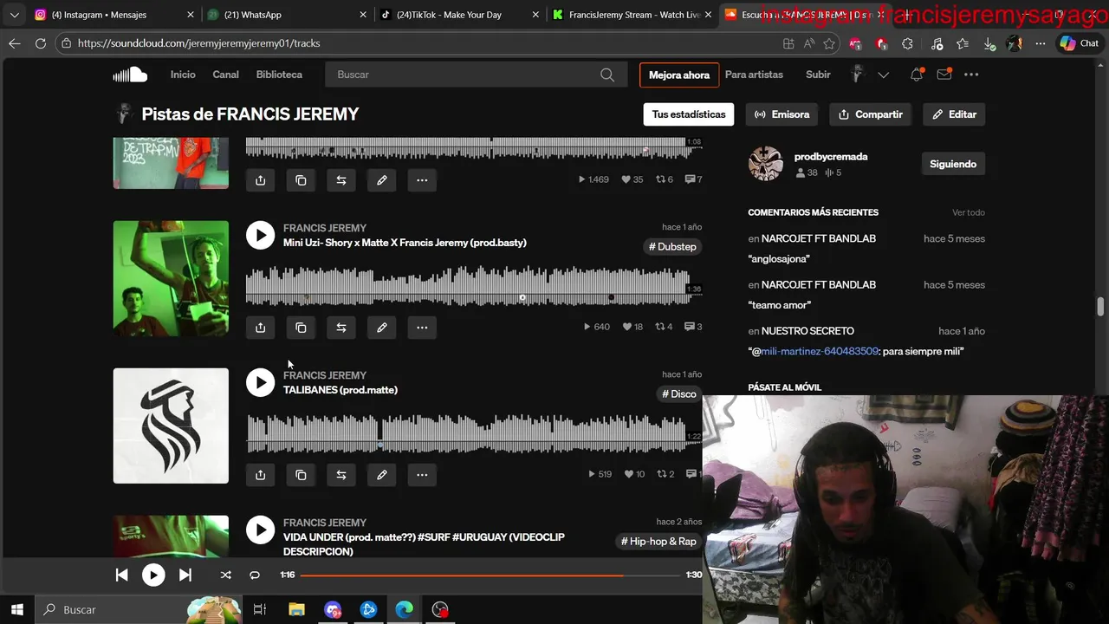Toggle repost on TALIBANES track
Image resolution: width=1109 pixels, height=624 pixels.
coord(341,475)
